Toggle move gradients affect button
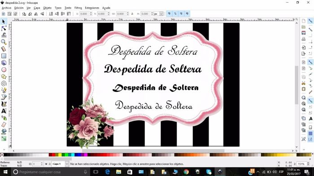This screenshot has width=314, height=176. pos(181,14)
